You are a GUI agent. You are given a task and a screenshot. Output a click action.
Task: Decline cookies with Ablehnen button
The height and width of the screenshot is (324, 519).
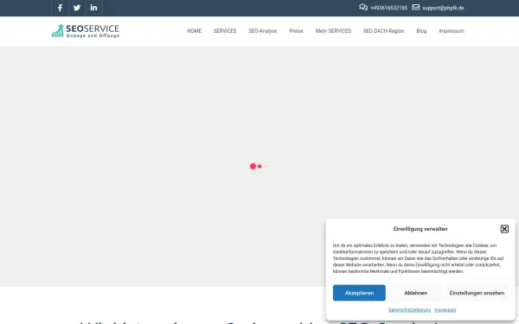tap(415, 293)
